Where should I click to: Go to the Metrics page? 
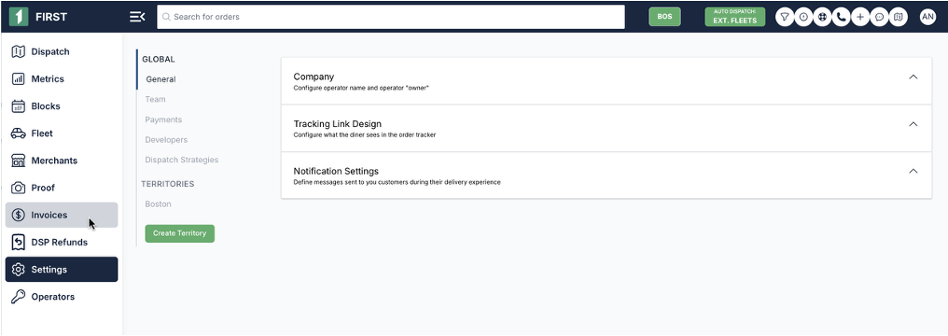tap(62, 79)
